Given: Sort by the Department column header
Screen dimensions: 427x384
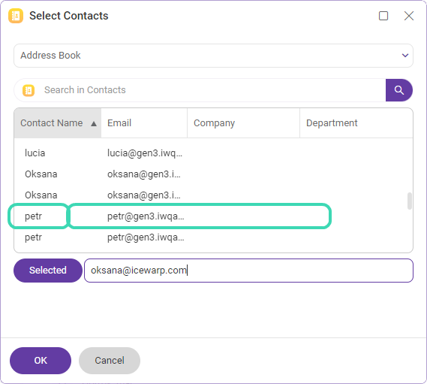Looking at the screenshot, I should pyautogui.click(x=356, y=123).
